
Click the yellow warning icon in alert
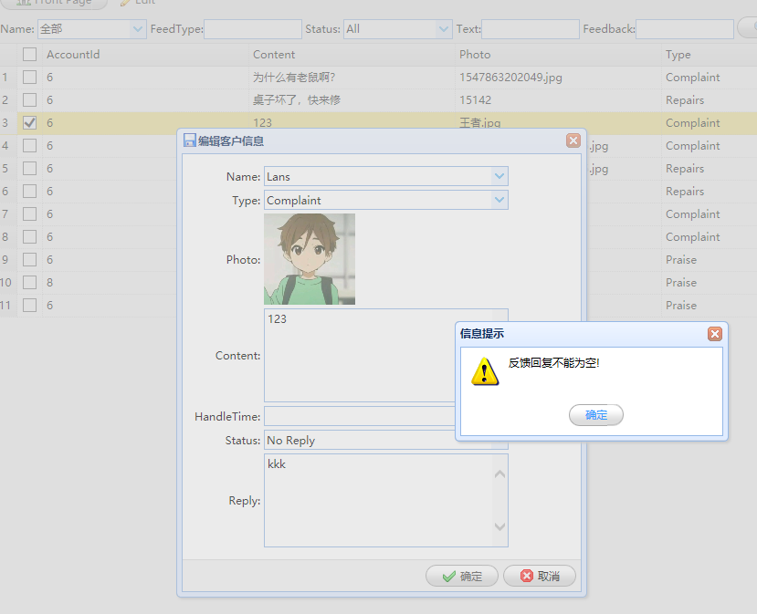pos(485,371)
